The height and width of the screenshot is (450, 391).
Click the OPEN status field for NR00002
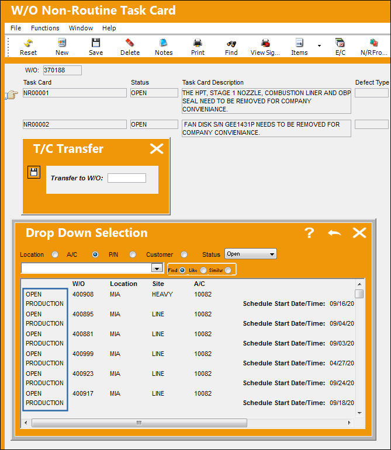click(x=154, y=124)
